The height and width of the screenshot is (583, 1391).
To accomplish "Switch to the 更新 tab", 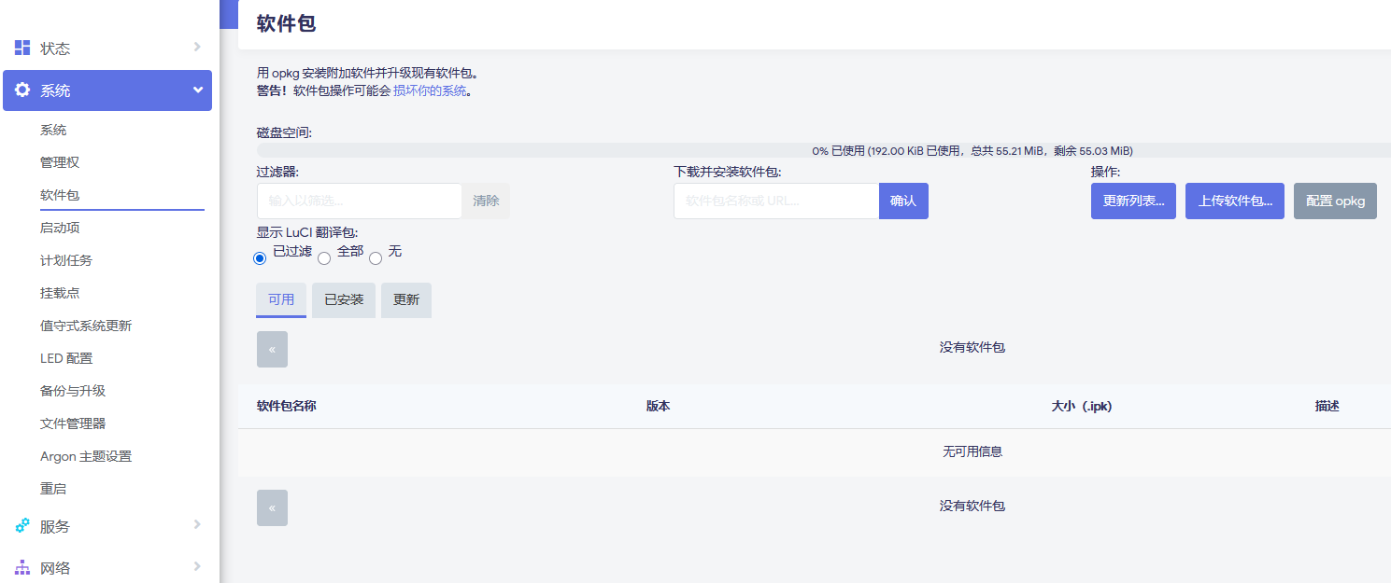I will coord(406,300).
